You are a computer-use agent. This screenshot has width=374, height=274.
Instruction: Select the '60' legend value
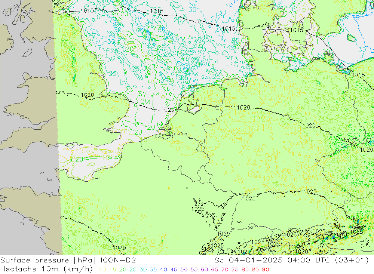pyautogui.click(x=205, y=270)
